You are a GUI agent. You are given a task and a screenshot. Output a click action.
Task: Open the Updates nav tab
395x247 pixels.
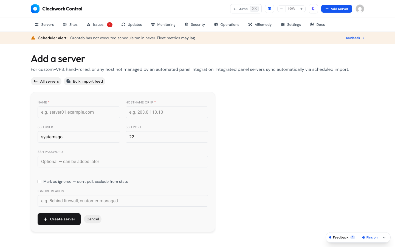132,25
